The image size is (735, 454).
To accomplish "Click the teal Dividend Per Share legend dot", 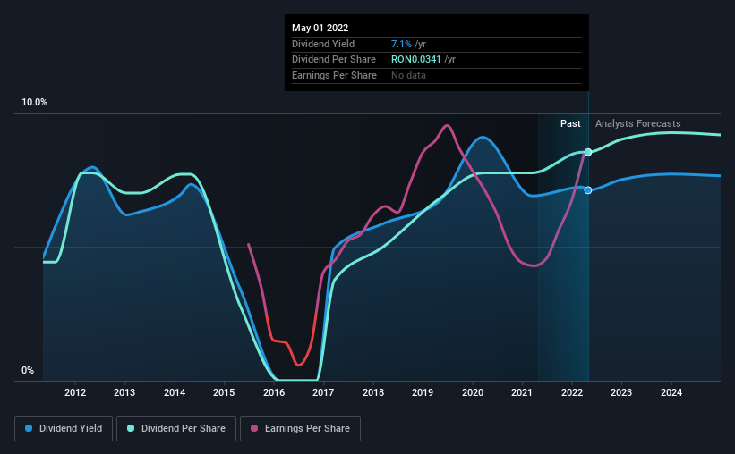I will pyautogui.click(x=131, y=428).
